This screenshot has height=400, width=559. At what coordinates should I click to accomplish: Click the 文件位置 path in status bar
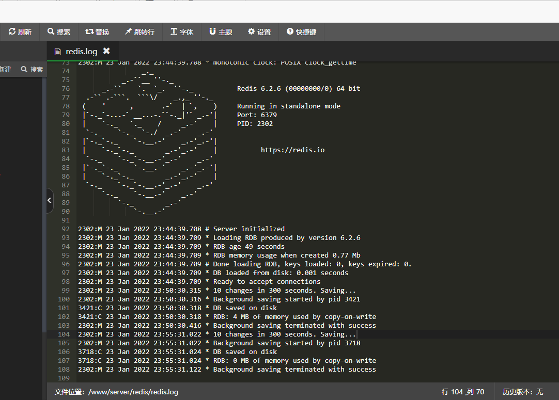click(116, 392)
